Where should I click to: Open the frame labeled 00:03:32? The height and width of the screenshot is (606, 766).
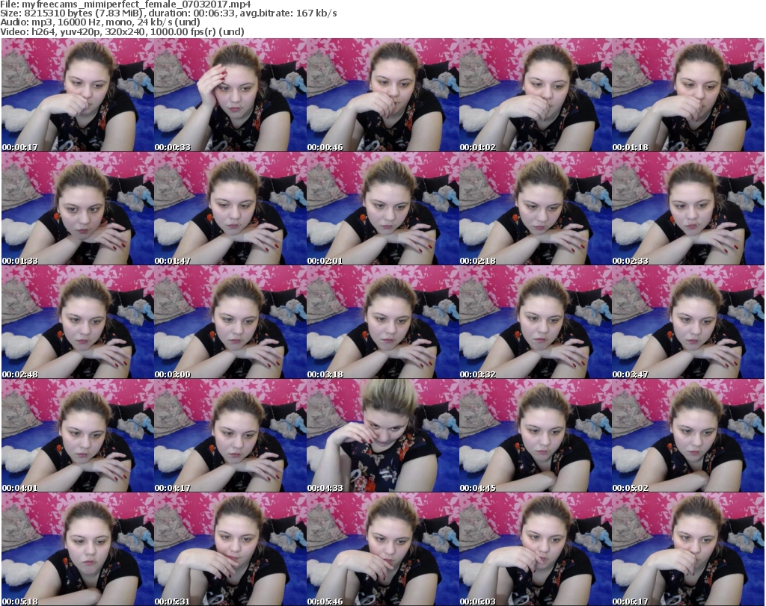536,322
